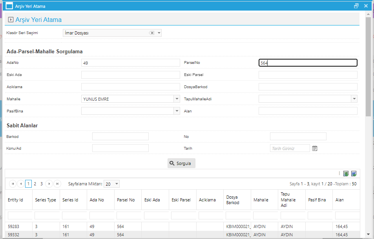Screen dimensions: 374x239
Task: Click the Mahalle cell AYDIN in row 59283
Action: 259,226
